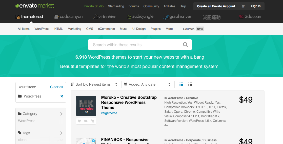Click the Chinese text marketplace link
Image resolution: width=283 pixels, height=144 pixels.
pyautogui.click(x=212, y=17)
